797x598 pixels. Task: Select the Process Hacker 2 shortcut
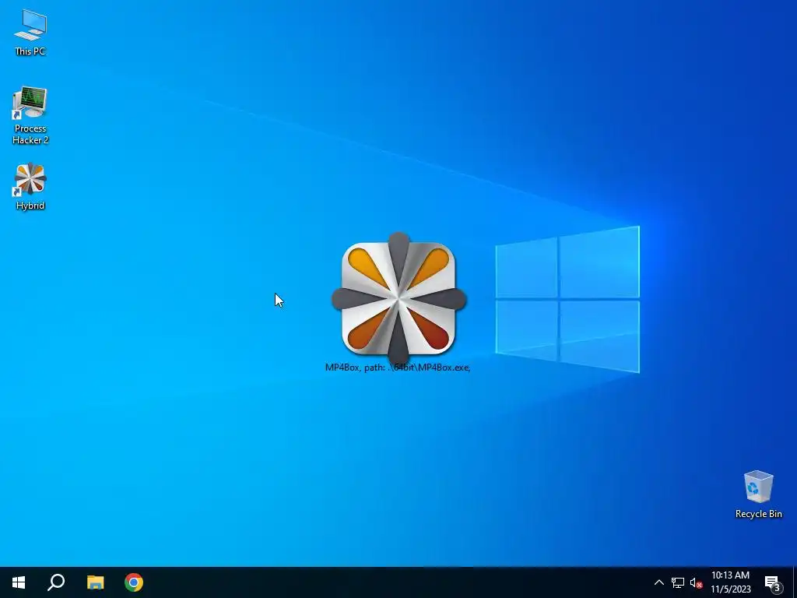(x=30, y=115)
